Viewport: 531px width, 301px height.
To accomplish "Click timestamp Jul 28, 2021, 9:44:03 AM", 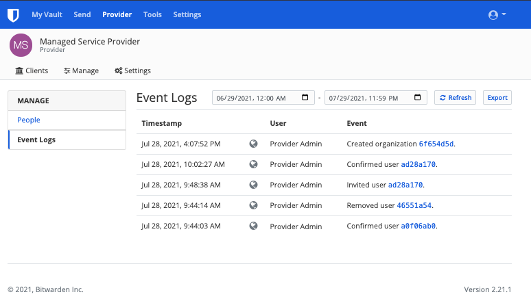I will click(181, 226).
